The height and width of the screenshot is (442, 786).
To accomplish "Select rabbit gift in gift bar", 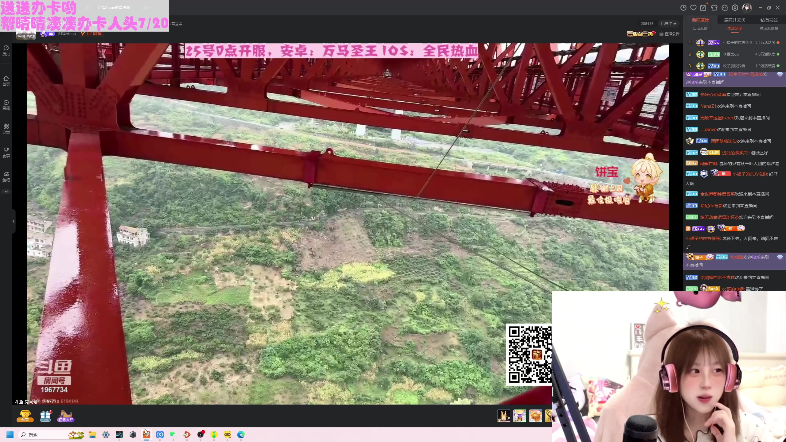I will click(x=504, y=416).
